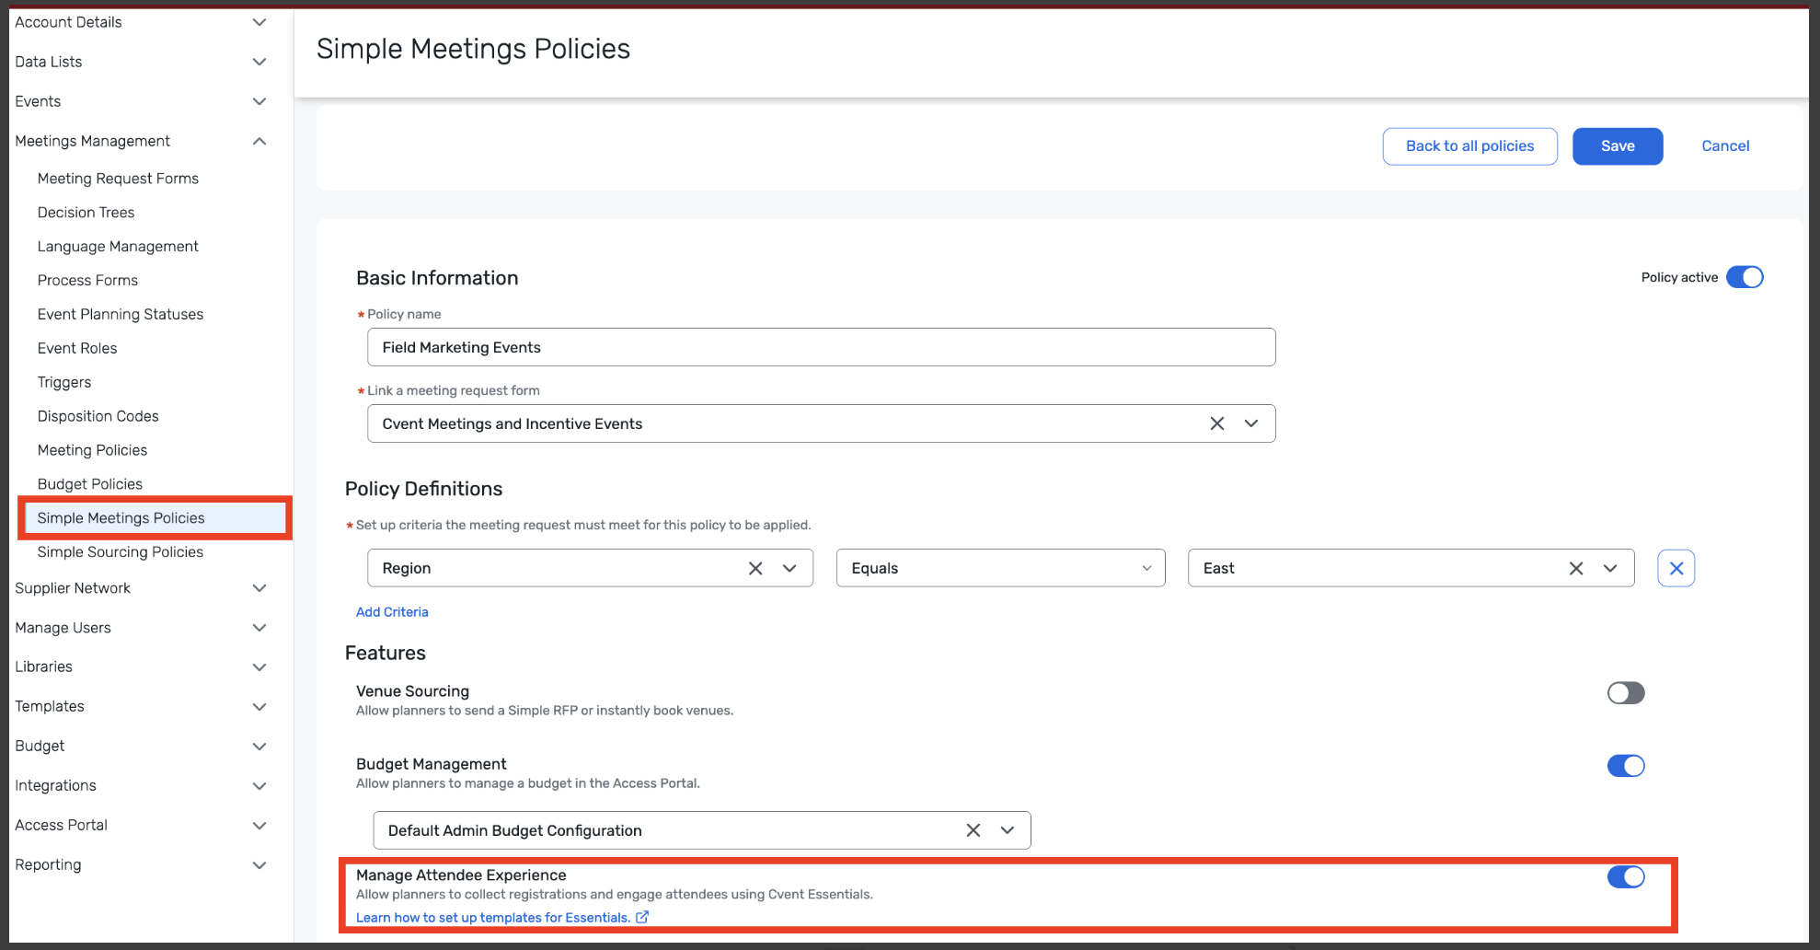1820x950 pixels.
Task: Go to Meeting Request Forms
Action: (118, 179)
